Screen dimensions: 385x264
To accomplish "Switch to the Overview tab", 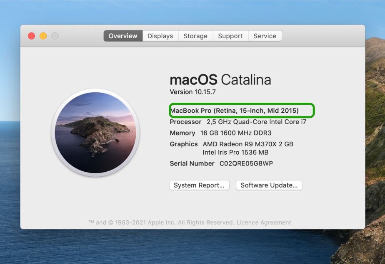I will (x=123, y=36).
